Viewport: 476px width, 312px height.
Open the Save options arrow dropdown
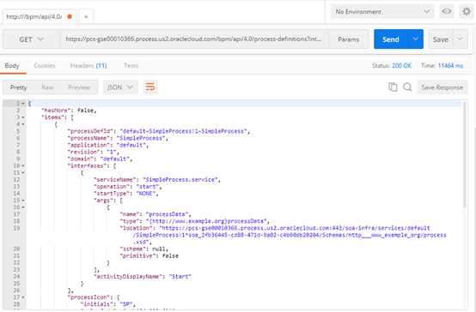point(460,39)
